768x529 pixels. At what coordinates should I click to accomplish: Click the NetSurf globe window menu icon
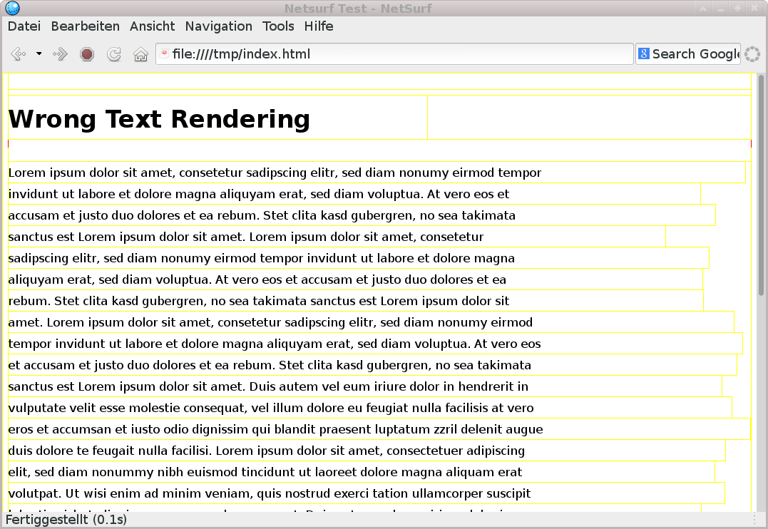12,9
